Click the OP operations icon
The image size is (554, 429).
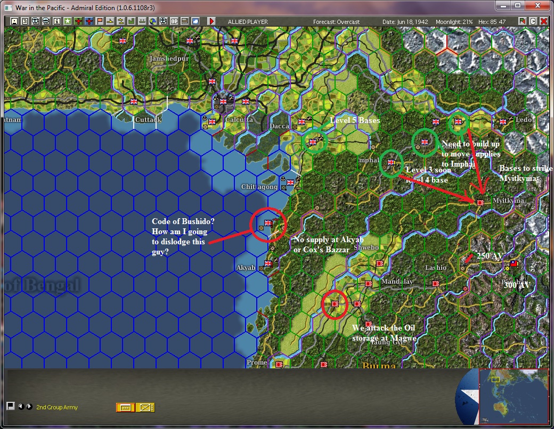pyautogui.click(x=174, y=21)
